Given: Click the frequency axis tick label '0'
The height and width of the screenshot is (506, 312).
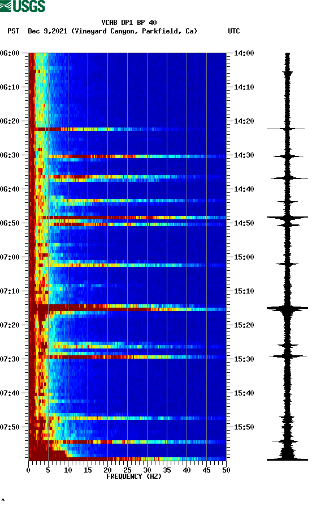Looking at the screenshot, I should [x=28, y=470].
